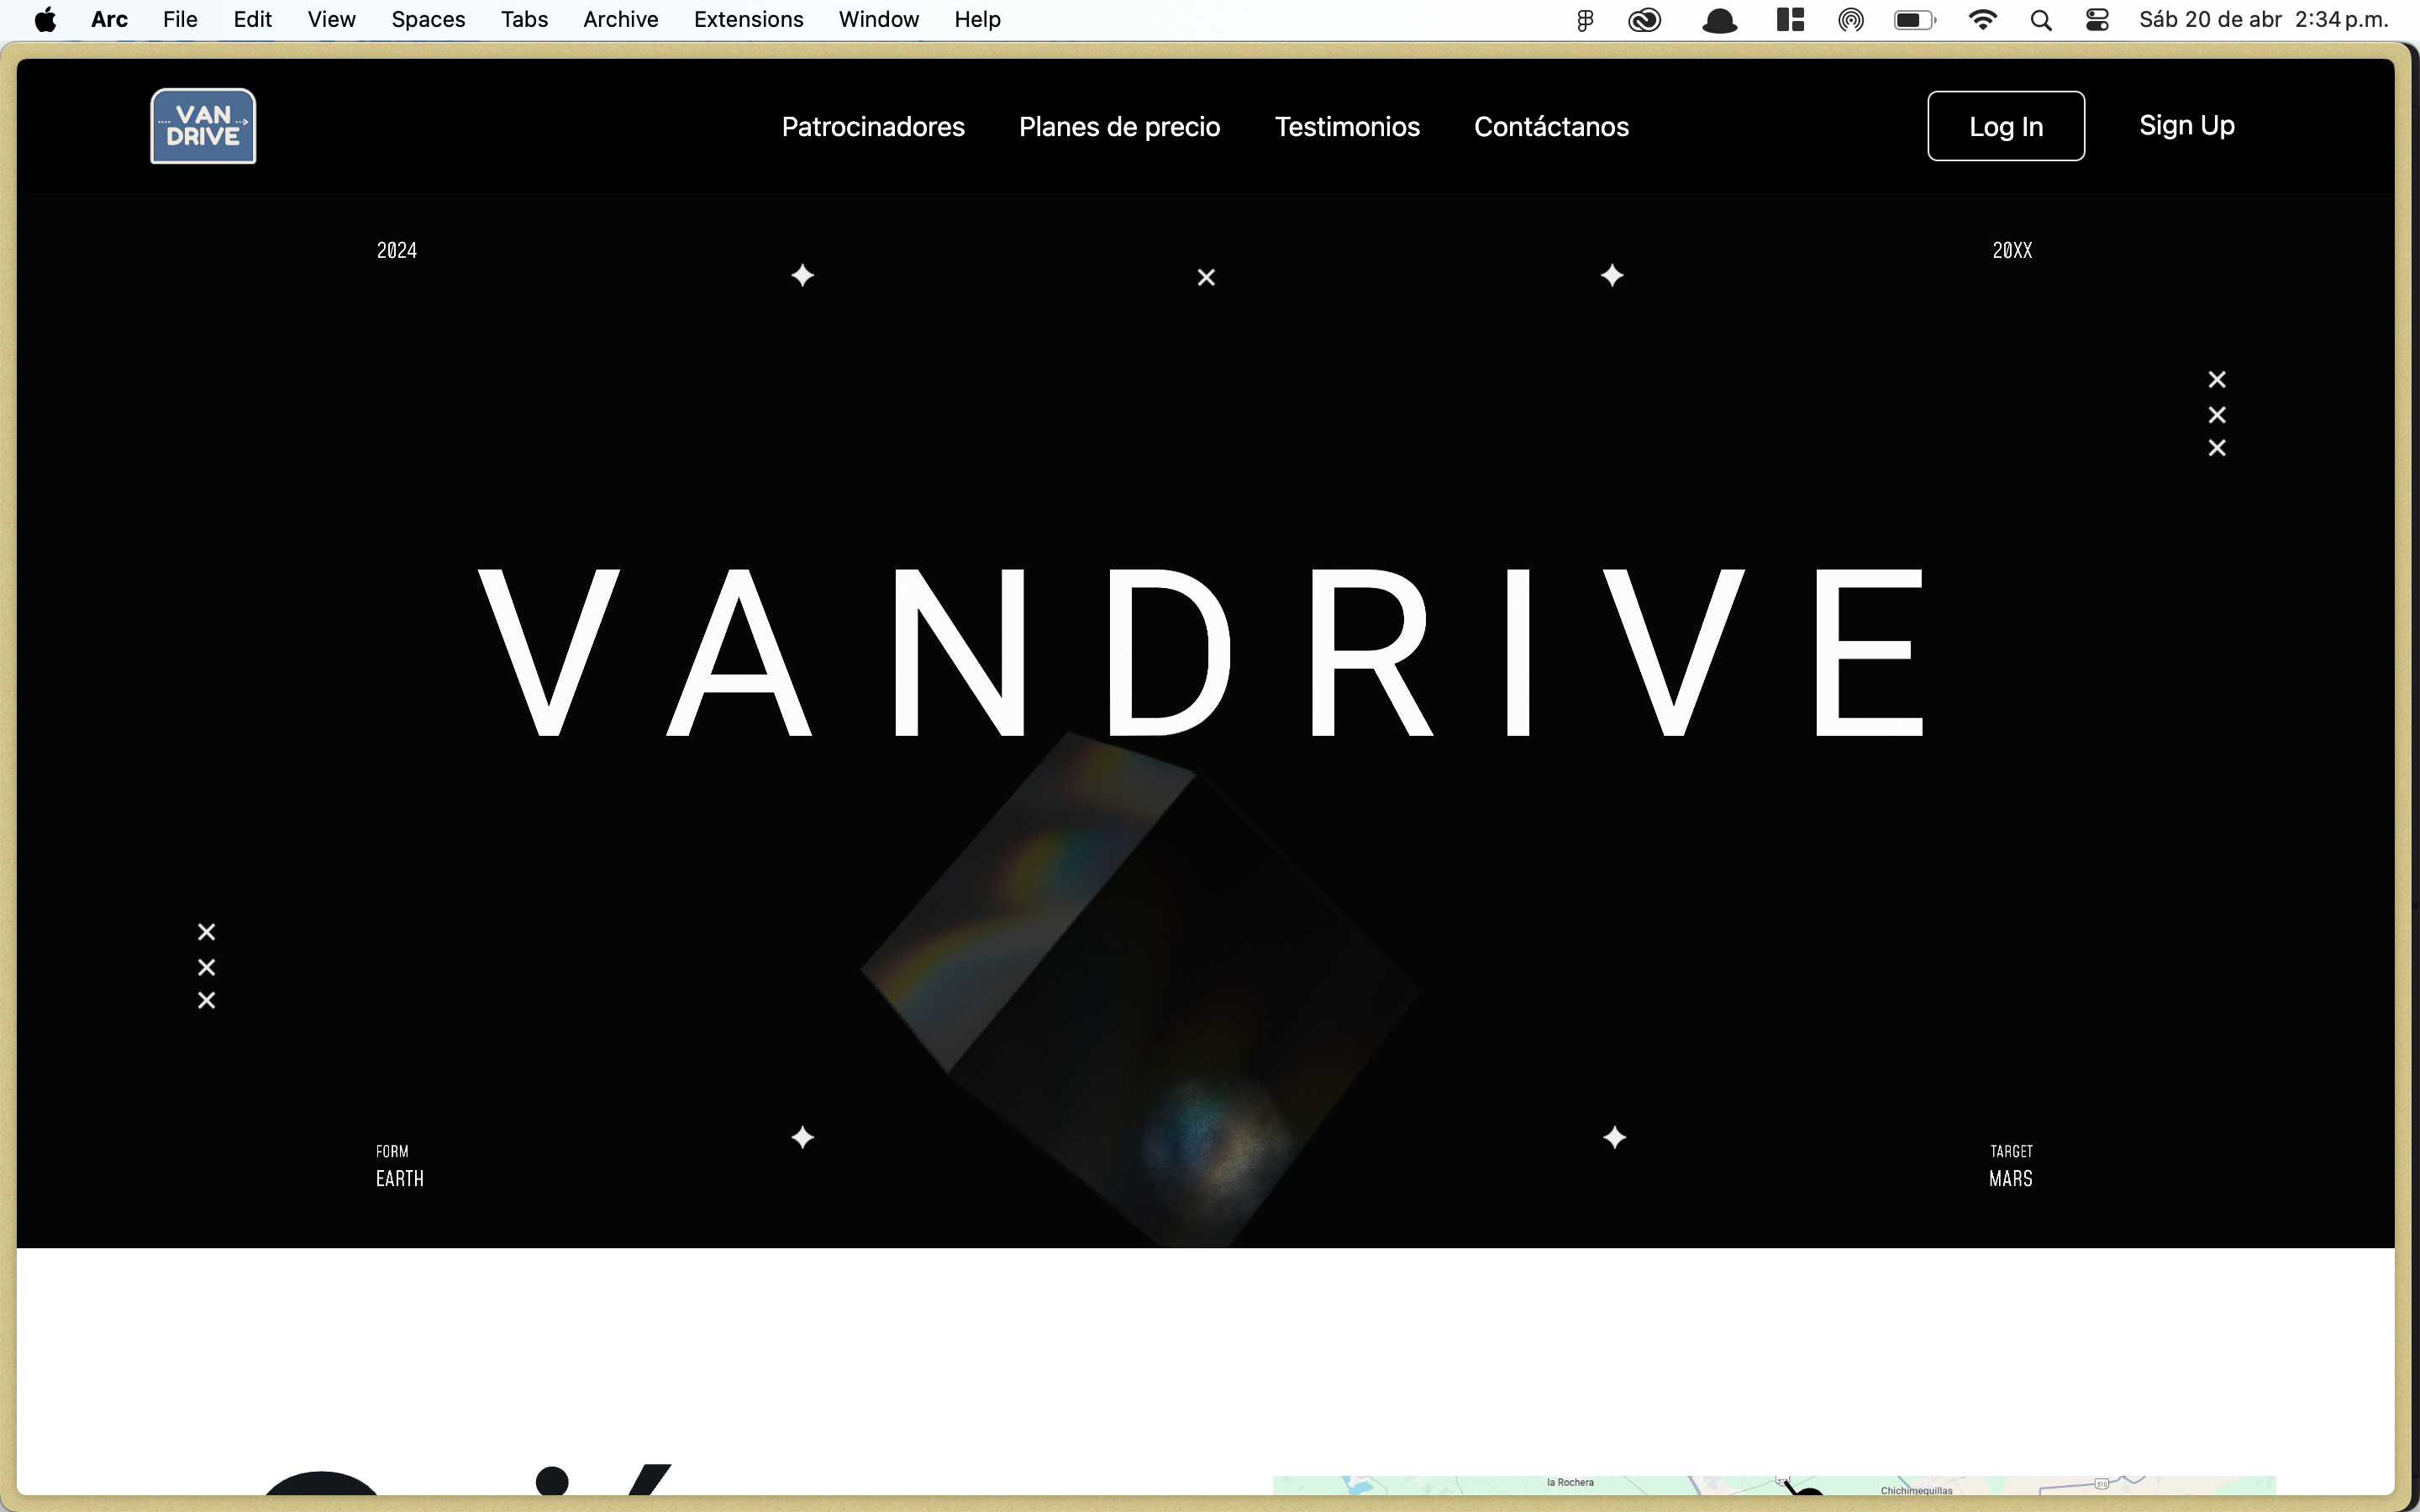Click the Sign Up link
This screenshot has height=1512, width=2420.
2186,125
